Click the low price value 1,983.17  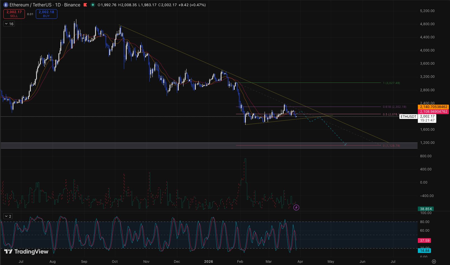coord(148,5)
